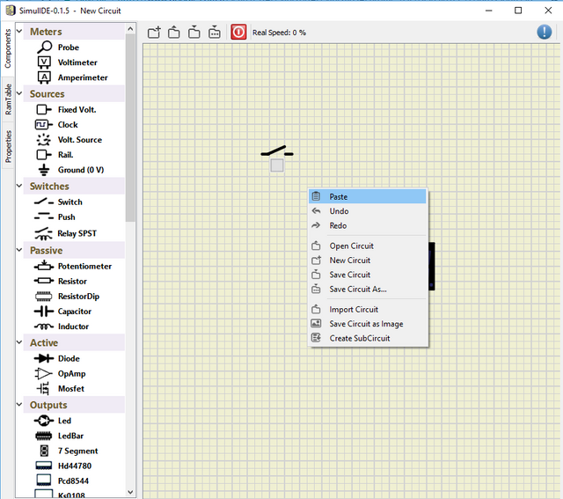563x499 pixels.
Task: Pick the Resistor component icon
Action: point(44,281)
